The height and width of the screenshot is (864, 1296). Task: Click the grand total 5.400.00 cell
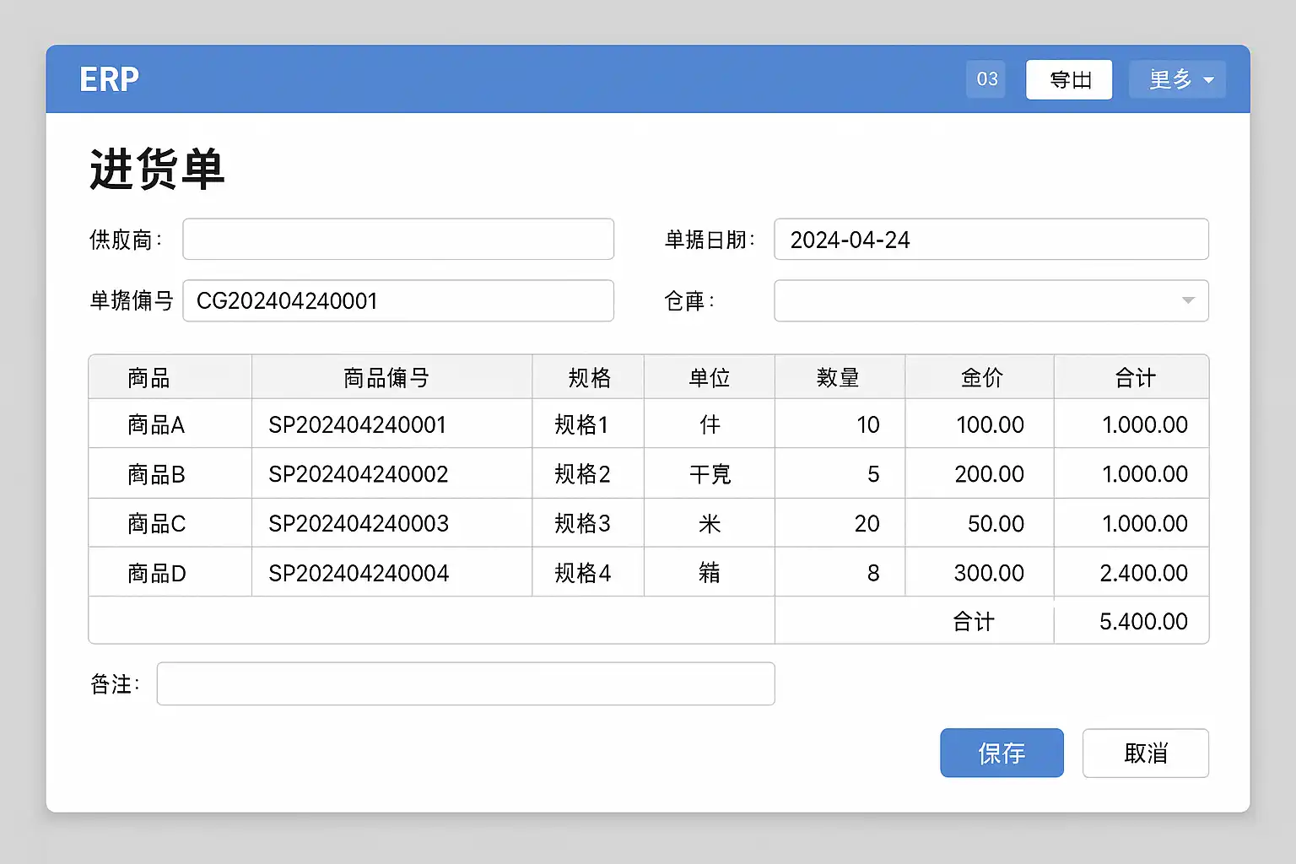(1143, 622)
